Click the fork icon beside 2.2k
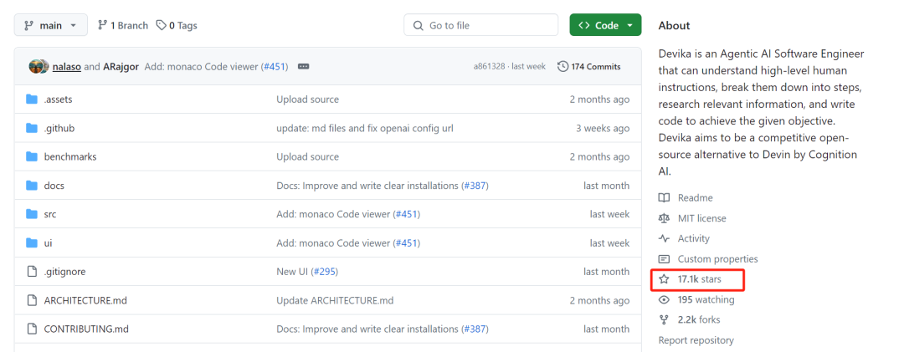Screen dimensions: 904x352 [x=664, y=319]
